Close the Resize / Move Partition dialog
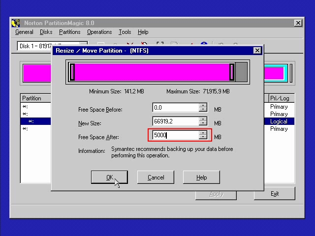Viewport: 315px width, 236px height. point(257,51)
